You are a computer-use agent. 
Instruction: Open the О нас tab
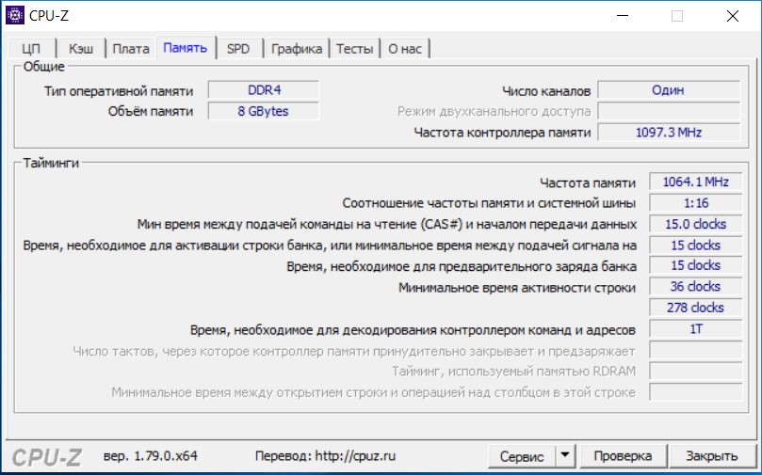click(405, 49)
